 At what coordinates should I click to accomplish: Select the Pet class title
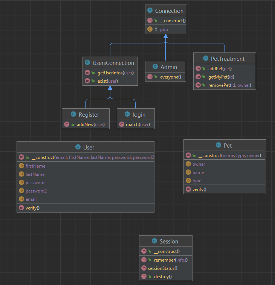tap(228, 146)
